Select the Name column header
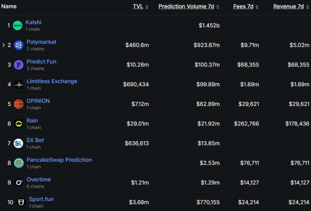Image resolution: width=311 pixels, height=211 pixels. click(x=9, y=6)
